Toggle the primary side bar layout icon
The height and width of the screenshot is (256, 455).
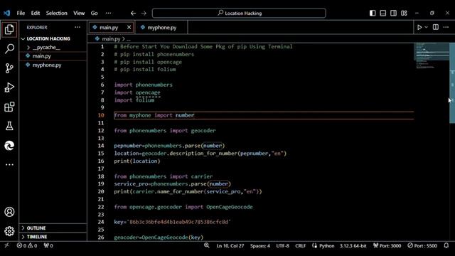[x=373, y=13]
